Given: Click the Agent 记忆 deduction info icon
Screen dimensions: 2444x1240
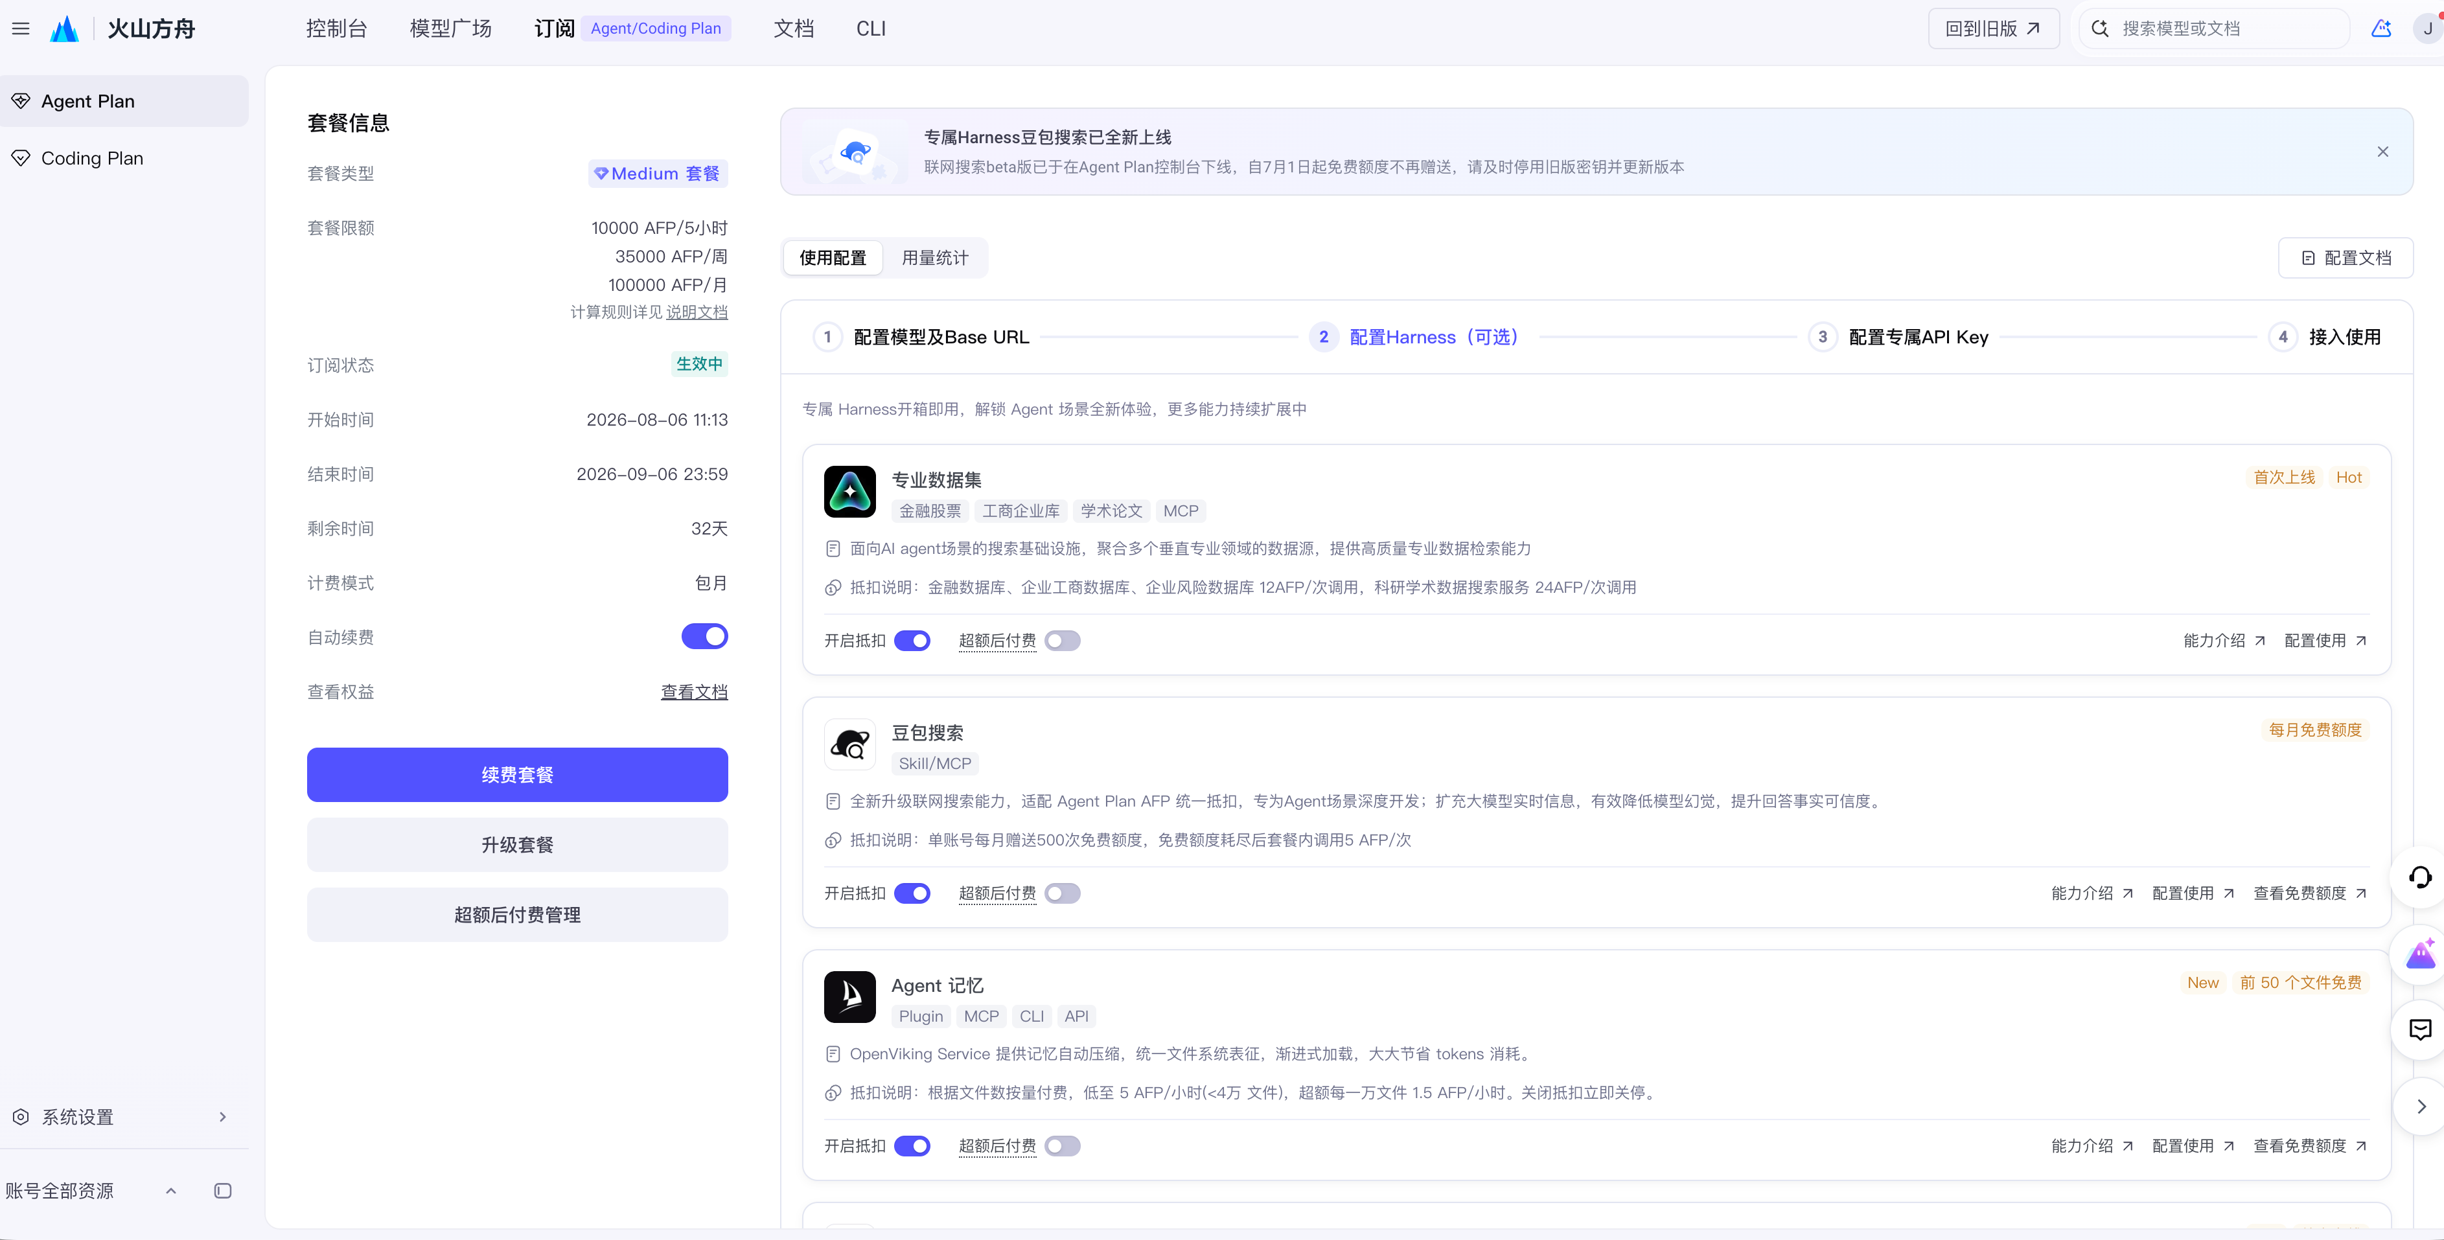Looking at the screenshot, I should (x=833, y=1092).
